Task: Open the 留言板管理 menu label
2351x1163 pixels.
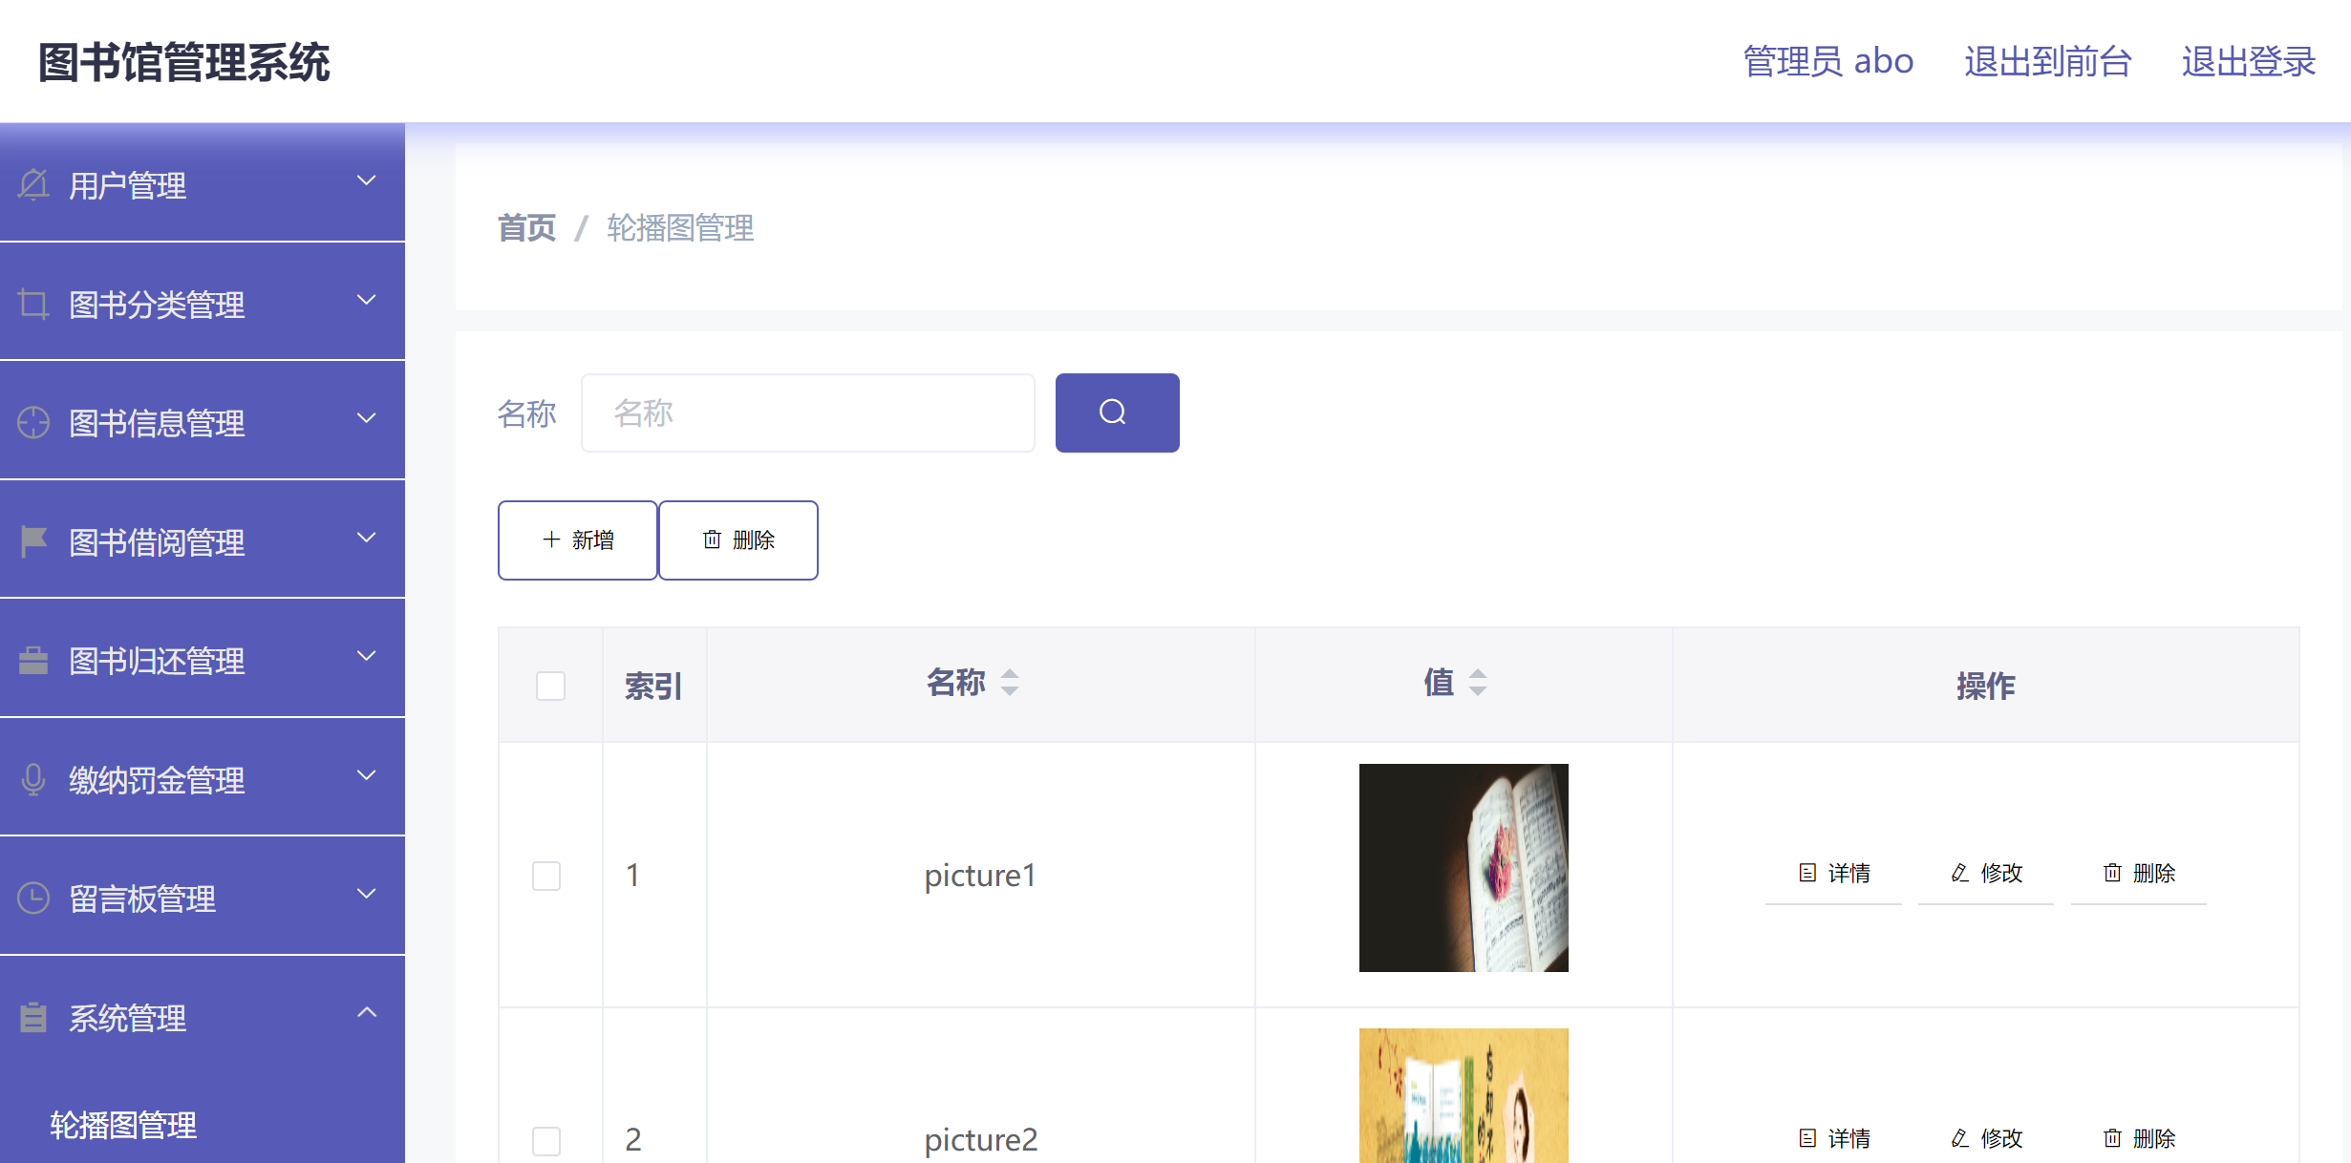Action: pyautogui.click(x=142, y=899)
